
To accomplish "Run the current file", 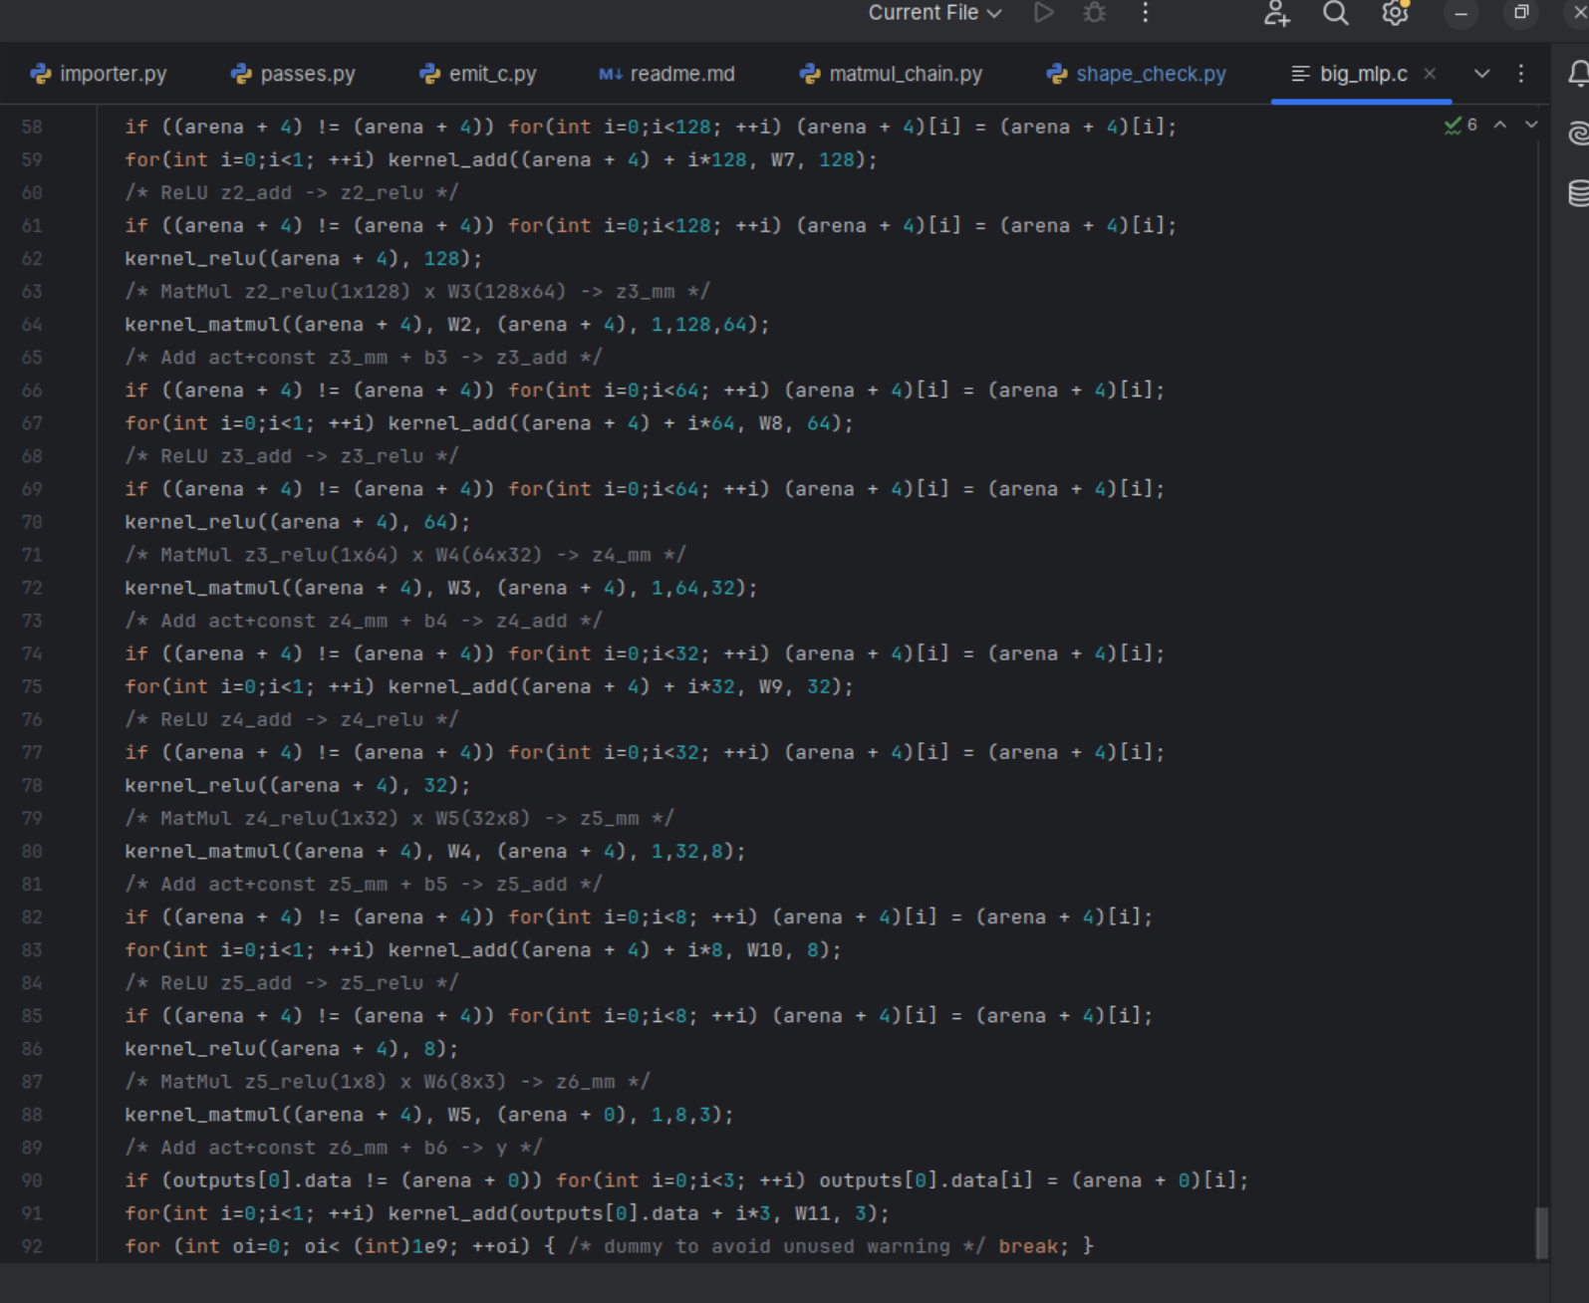I will point(1044,13).
